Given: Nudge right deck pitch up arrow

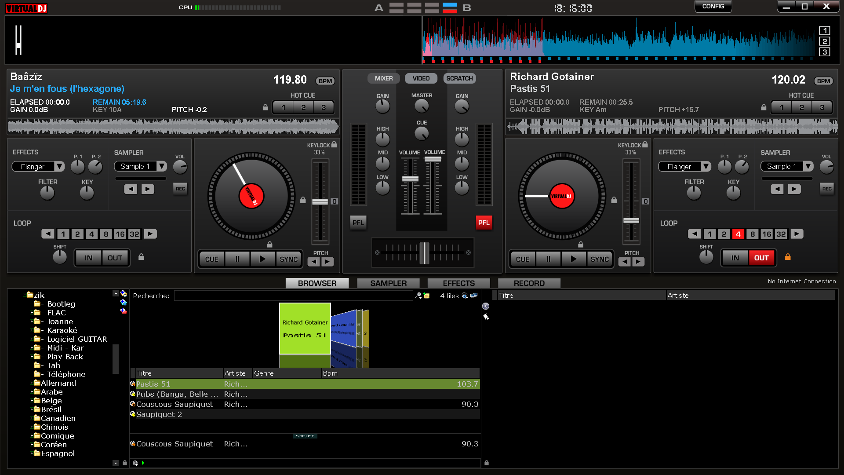Looking at the screenshot, I should tap(638, 262).
